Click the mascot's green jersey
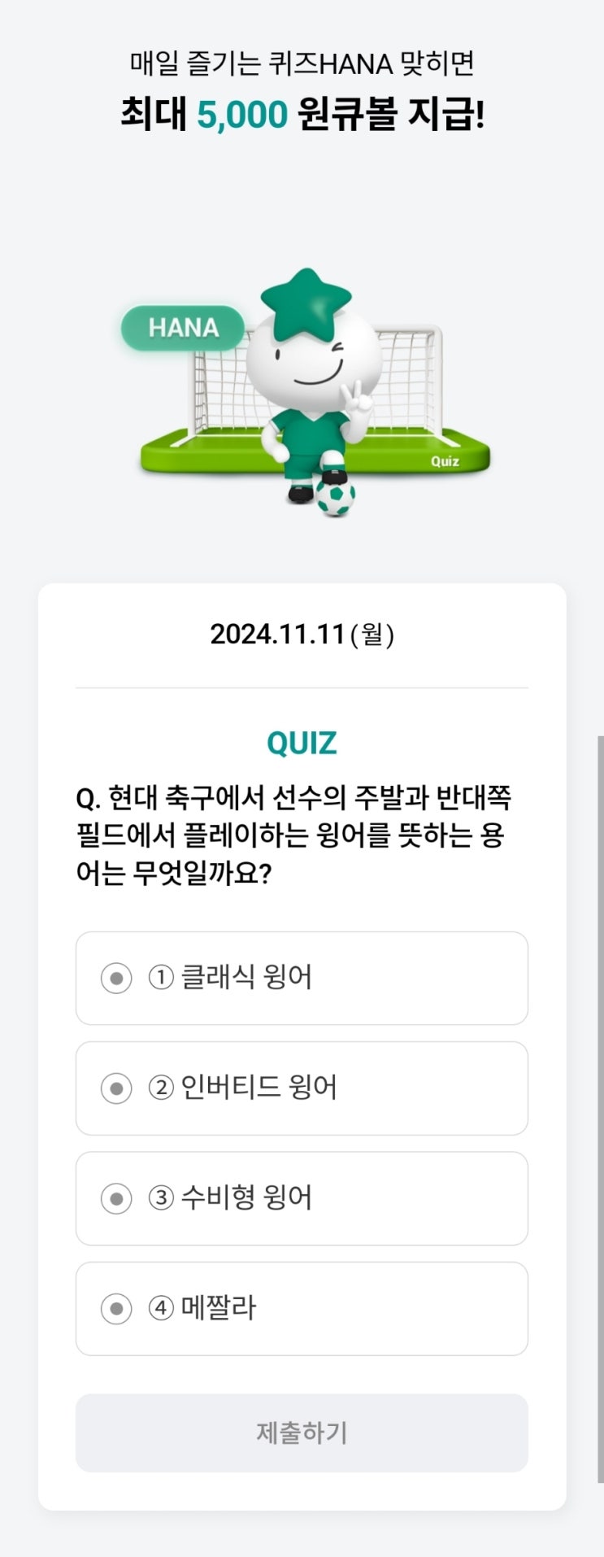This screenshot has width=604, height=1557. tap(303, 431)
